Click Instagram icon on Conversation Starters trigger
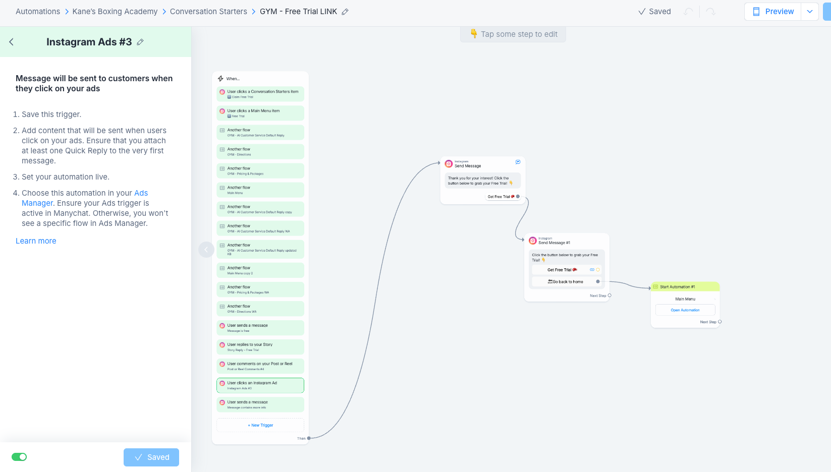This screenshot has height=472, width=831. 222,92
